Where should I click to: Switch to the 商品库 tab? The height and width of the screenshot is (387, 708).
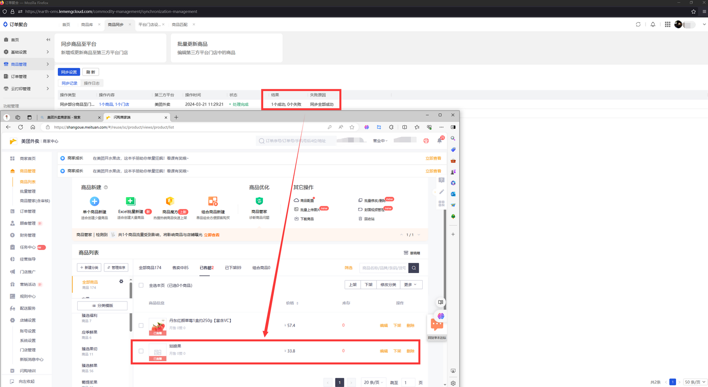click(87, 24)
